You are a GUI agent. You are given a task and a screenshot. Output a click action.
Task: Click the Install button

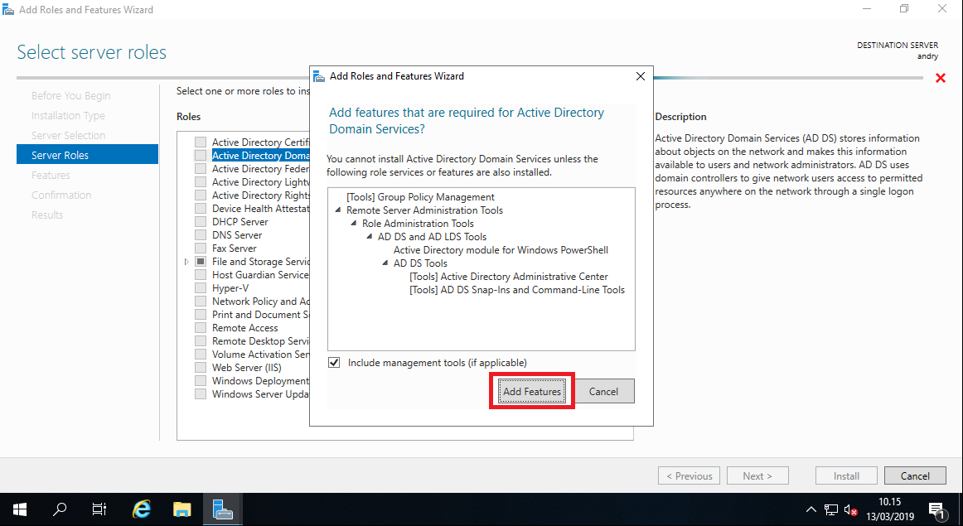(846, 475)
